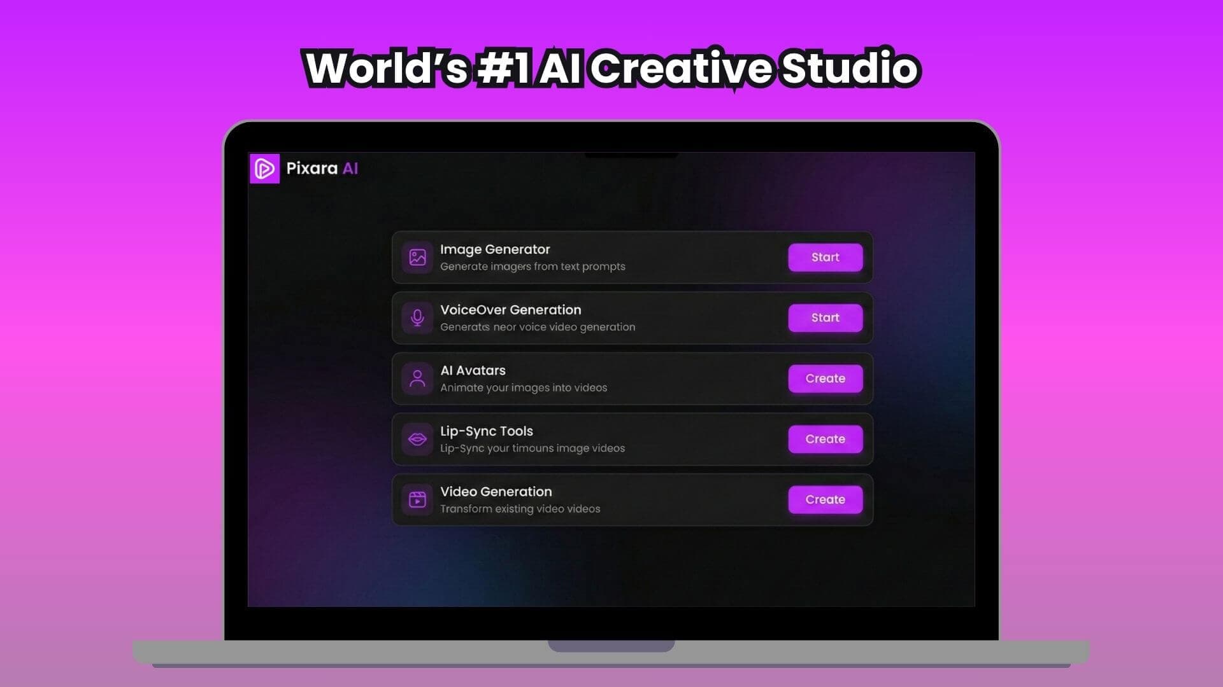Select the "VoiceOver Generation" title
This screenshot has height=687, width=1223.
(x=511, y=310)
